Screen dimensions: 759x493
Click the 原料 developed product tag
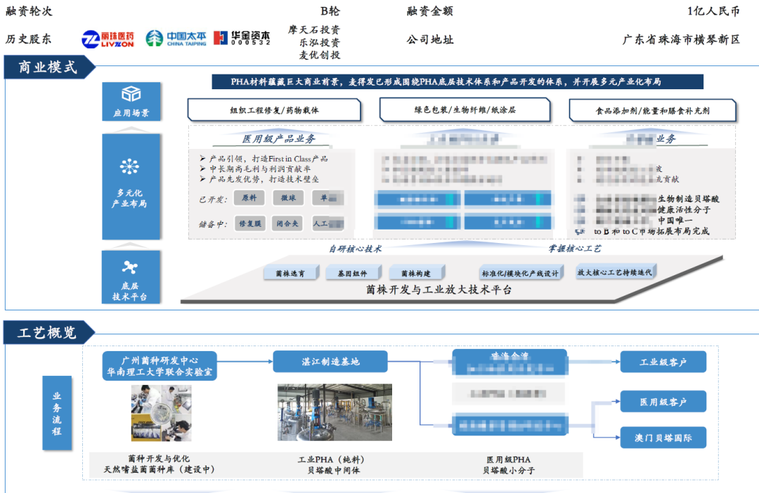pos(249,199)
